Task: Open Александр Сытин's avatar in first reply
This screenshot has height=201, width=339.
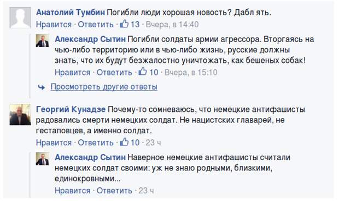Action: click(x=43, y=40)
